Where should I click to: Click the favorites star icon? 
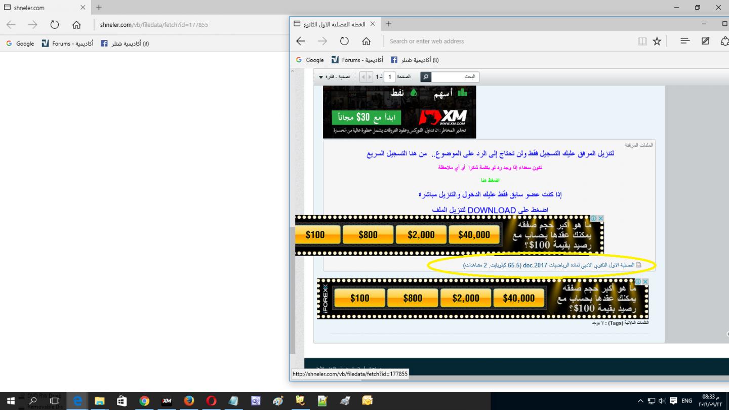coord(657,41)
